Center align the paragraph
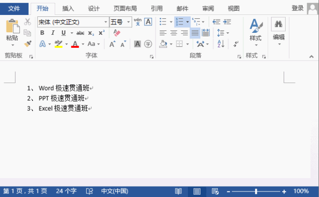Viewport: 319px width, 197px height. [x=173, y=33]
